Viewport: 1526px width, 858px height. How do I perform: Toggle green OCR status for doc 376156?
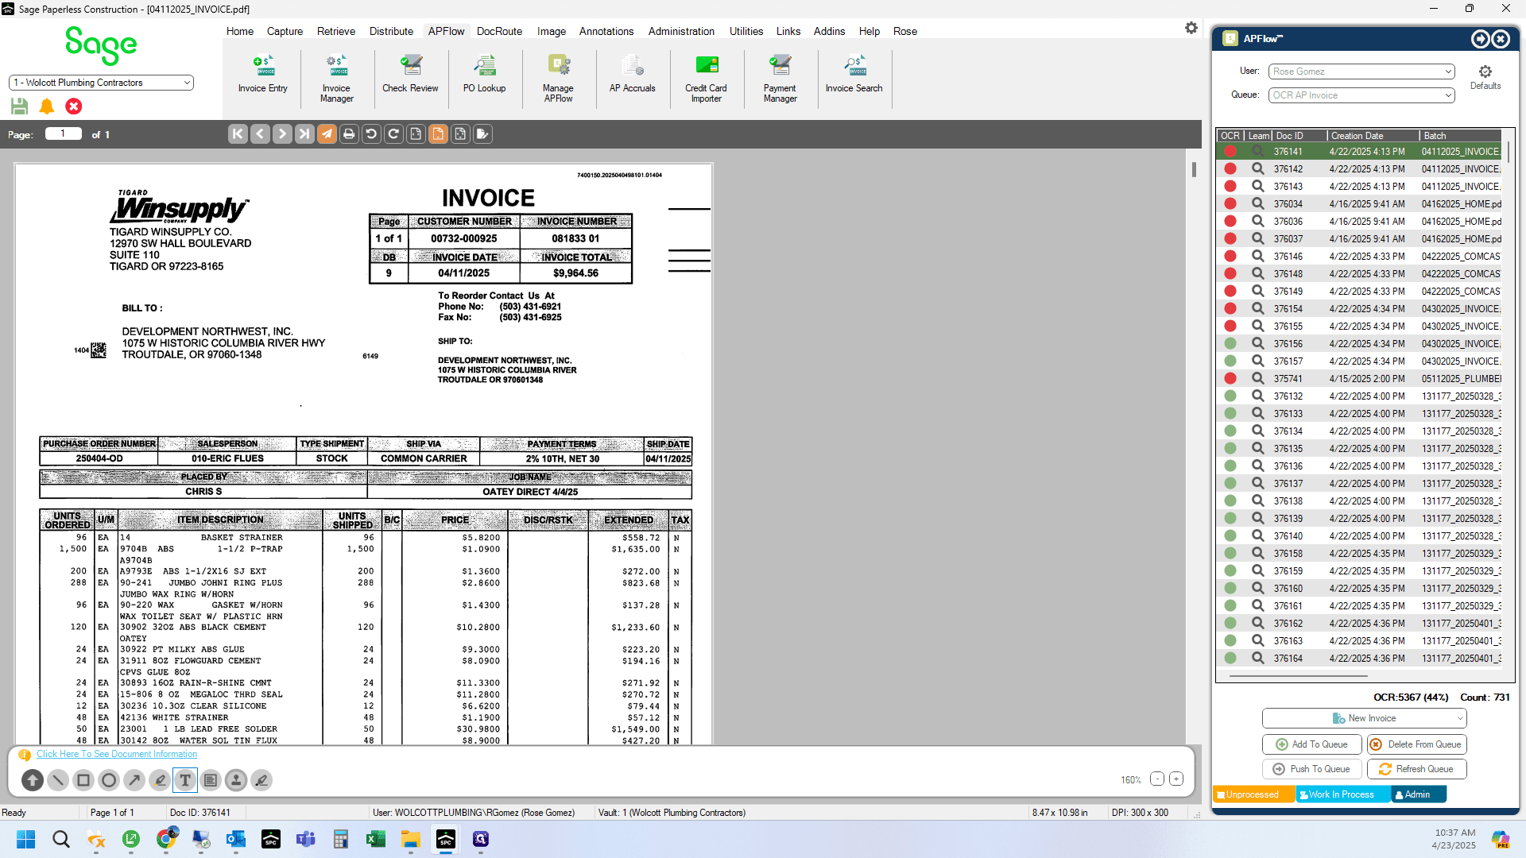1230,344
